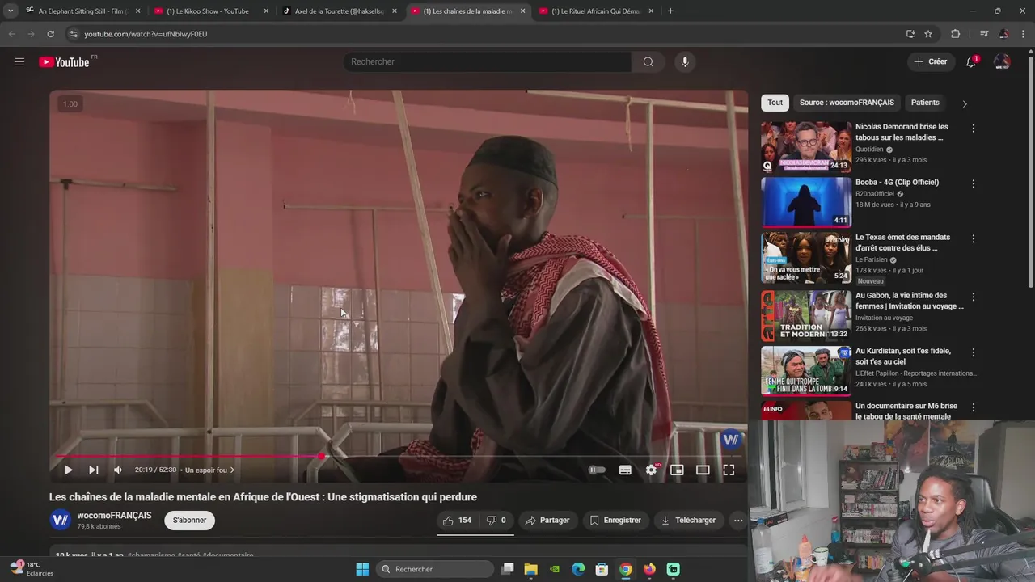Select the 'Patients' filter chip
This screenshot has height=582, width=1035.
pyautogui.click(x=925, y=103)
